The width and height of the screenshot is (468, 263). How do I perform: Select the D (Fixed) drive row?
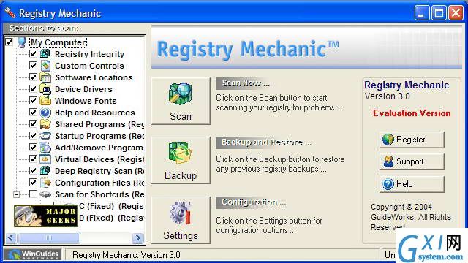point(111,218)
